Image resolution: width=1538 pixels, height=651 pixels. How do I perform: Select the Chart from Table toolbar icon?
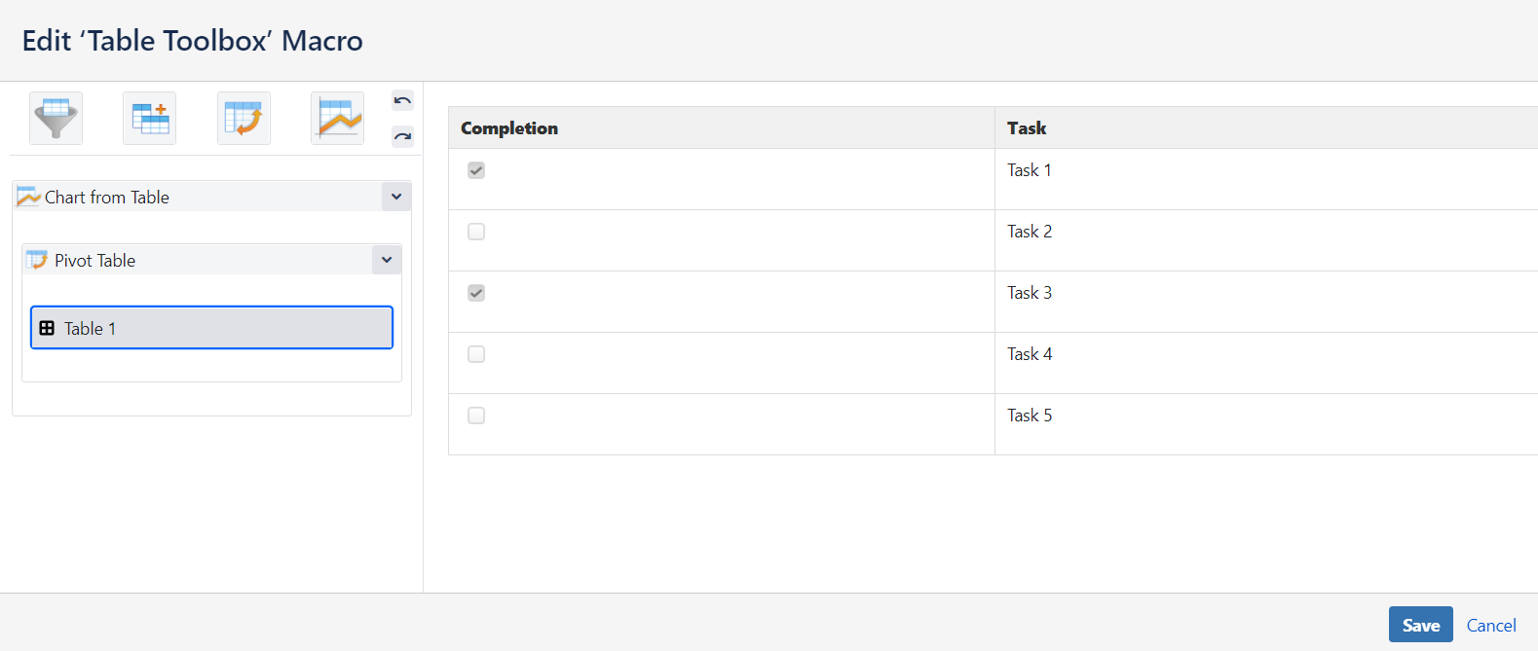click(x=337, y=117)
